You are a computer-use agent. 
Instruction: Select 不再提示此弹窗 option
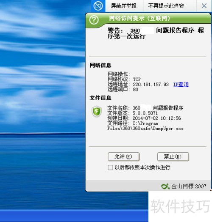[x=166, y=6]
